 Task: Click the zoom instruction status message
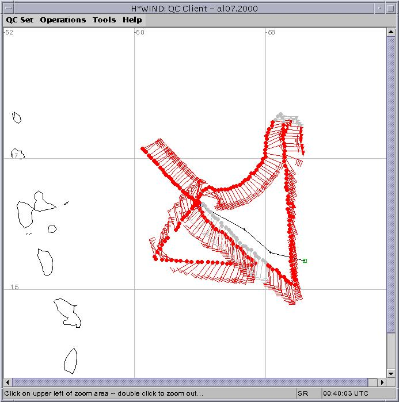[x=104, y=393]
